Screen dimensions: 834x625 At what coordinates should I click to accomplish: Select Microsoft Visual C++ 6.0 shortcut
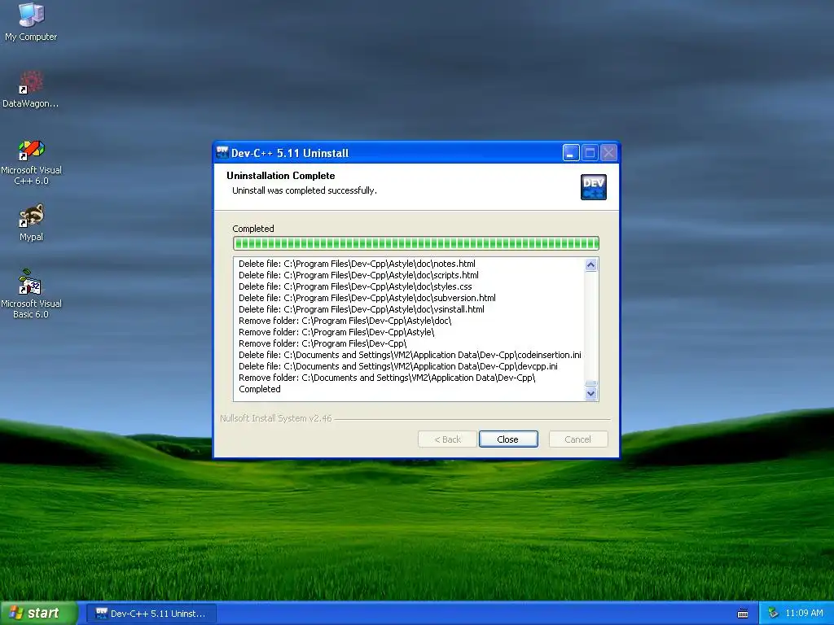[x=31, y=162]
